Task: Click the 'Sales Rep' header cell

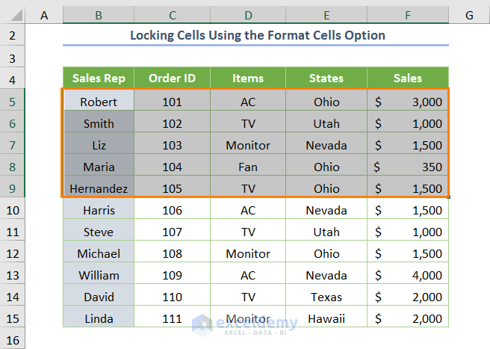Action: 99,78
